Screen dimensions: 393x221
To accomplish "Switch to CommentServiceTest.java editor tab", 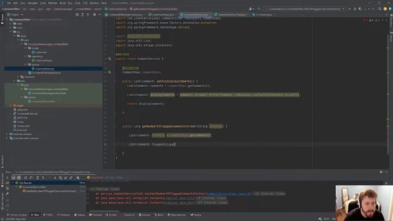I will (x=232, y=15).
